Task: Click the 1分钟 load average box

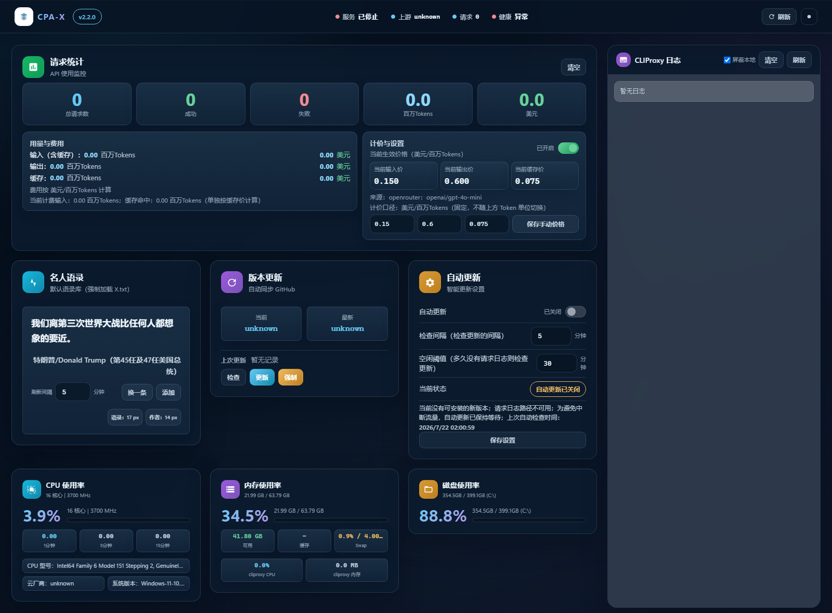Action: (x=49, y=541)
